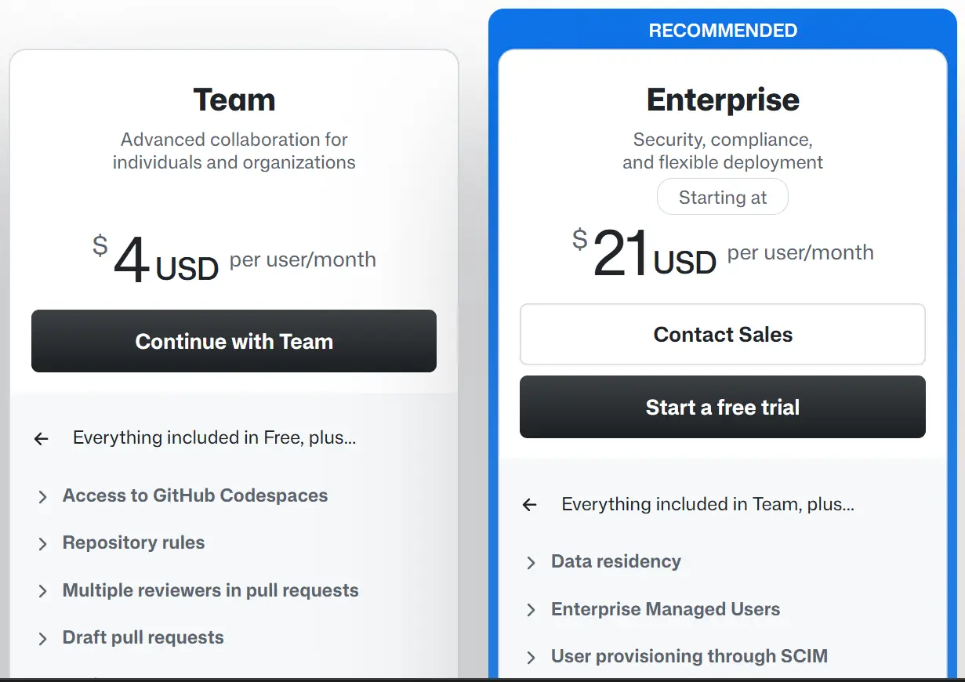Open the Repository rules feature item
This screenshot has height=682, width=965.
tap(133, 542)
